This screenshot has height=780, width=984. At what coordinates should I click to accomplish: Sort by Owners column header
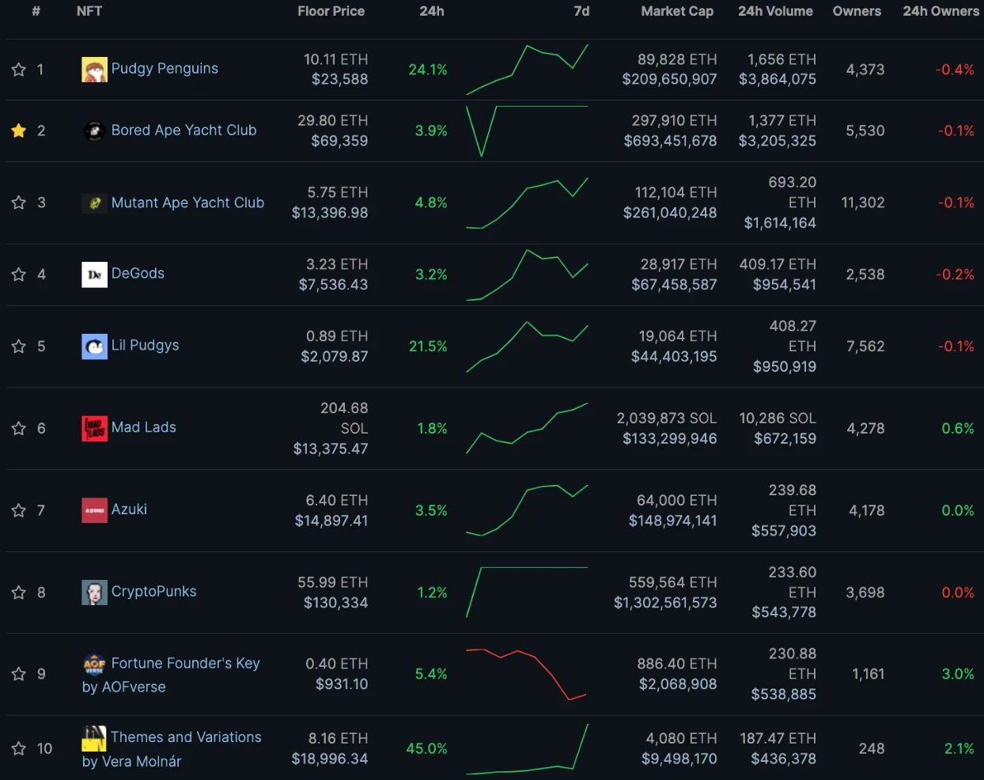(x=857, y=11)
